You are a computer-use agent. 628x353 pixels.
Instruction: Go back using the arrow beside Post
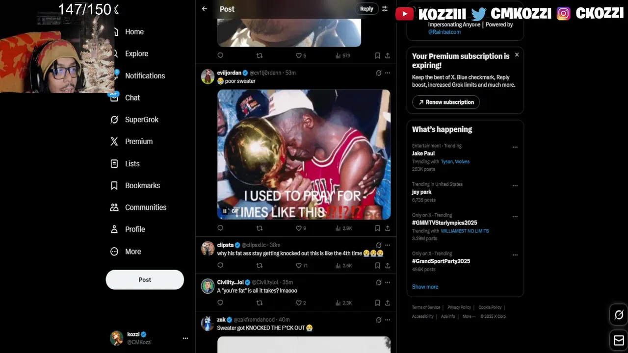[205, 9]
